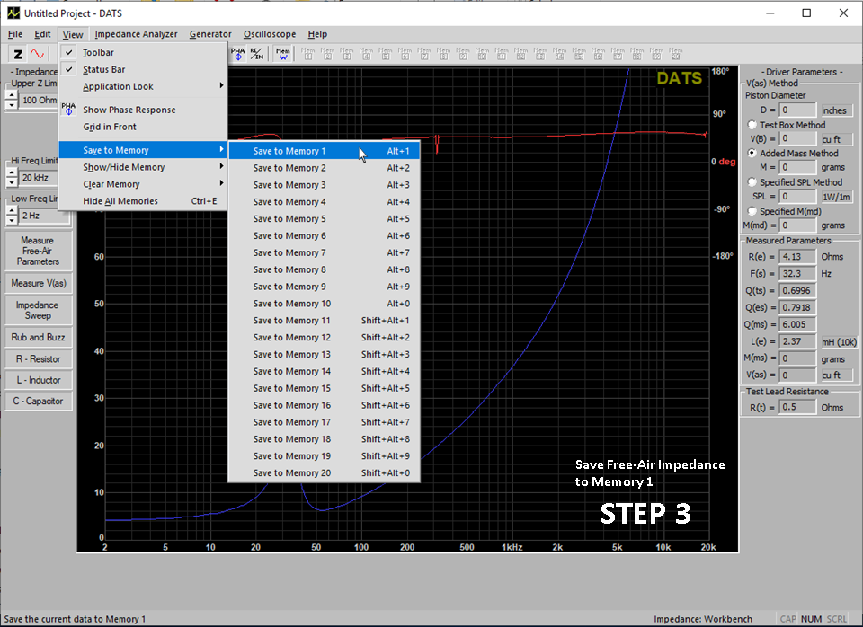Image resolution: width=863 pixels, height=627 pixels.
Task: Increase Upper Z Limit with up arrow
Action: (x=12, y=96)
